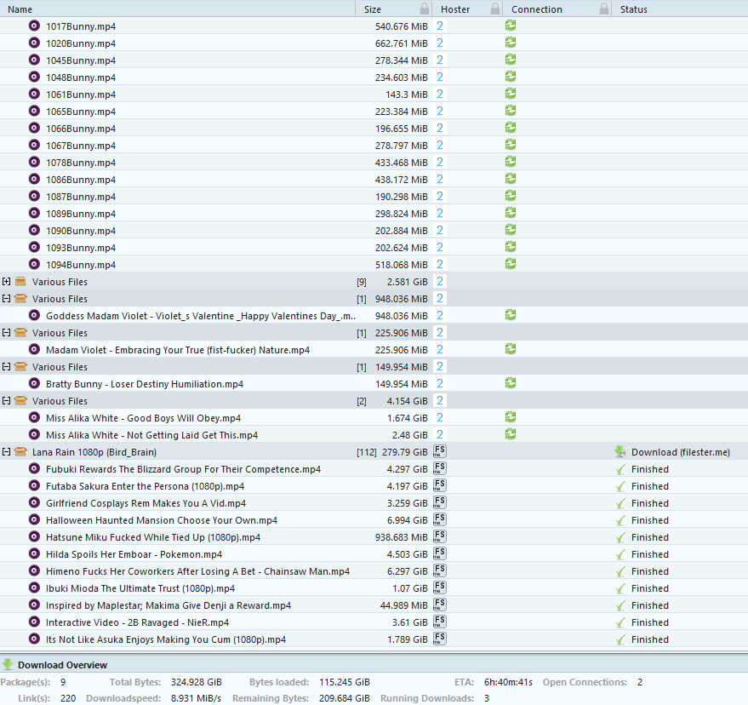748x705 pixels.
Task: Select Futaba Sakura Enter the Persona file
Action: (x=374, y=486)
